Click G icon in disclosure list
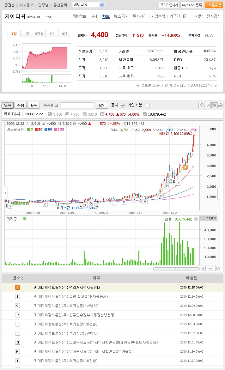Image resolution: width=225 pixels, height=370 pixels. [17, 343]
